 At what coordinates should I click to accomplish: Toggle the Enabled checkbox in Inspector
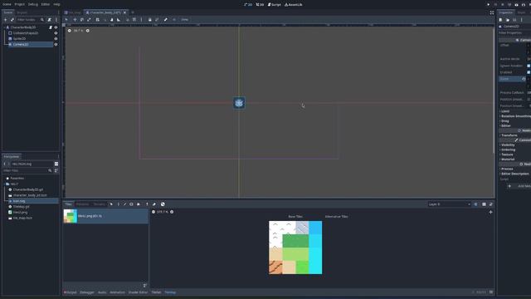click(x=529, y=72)
